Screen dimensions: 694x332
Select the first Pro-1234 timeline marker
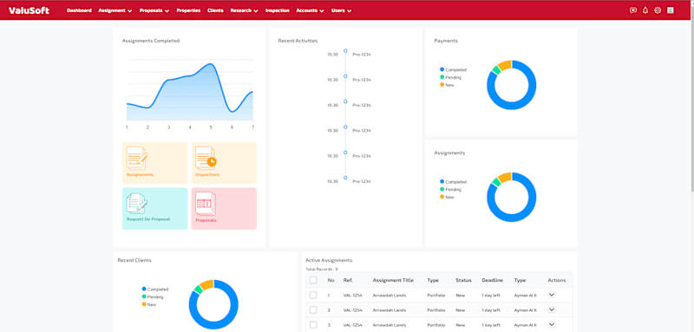point(345,51)
